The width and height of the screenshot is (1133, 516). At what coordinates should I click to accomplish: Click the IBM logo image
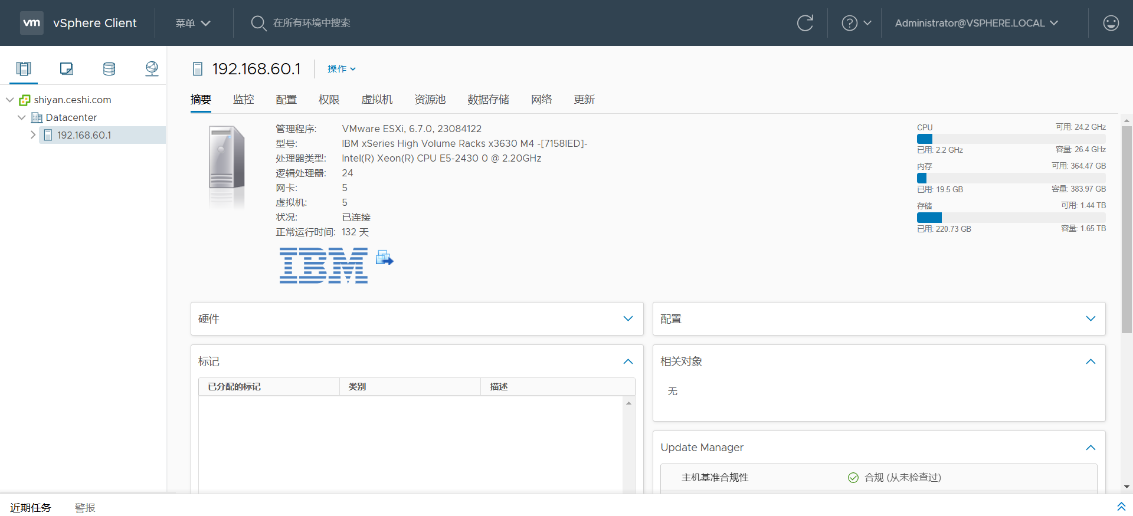pos(323,265)
